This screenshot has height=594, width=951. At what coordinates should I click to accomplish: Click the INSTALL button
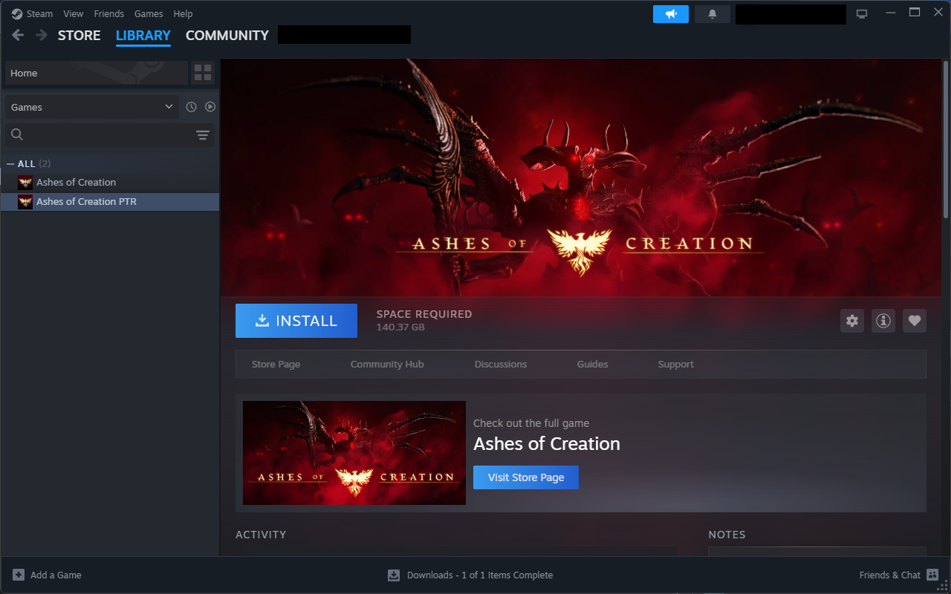[296, 321]
